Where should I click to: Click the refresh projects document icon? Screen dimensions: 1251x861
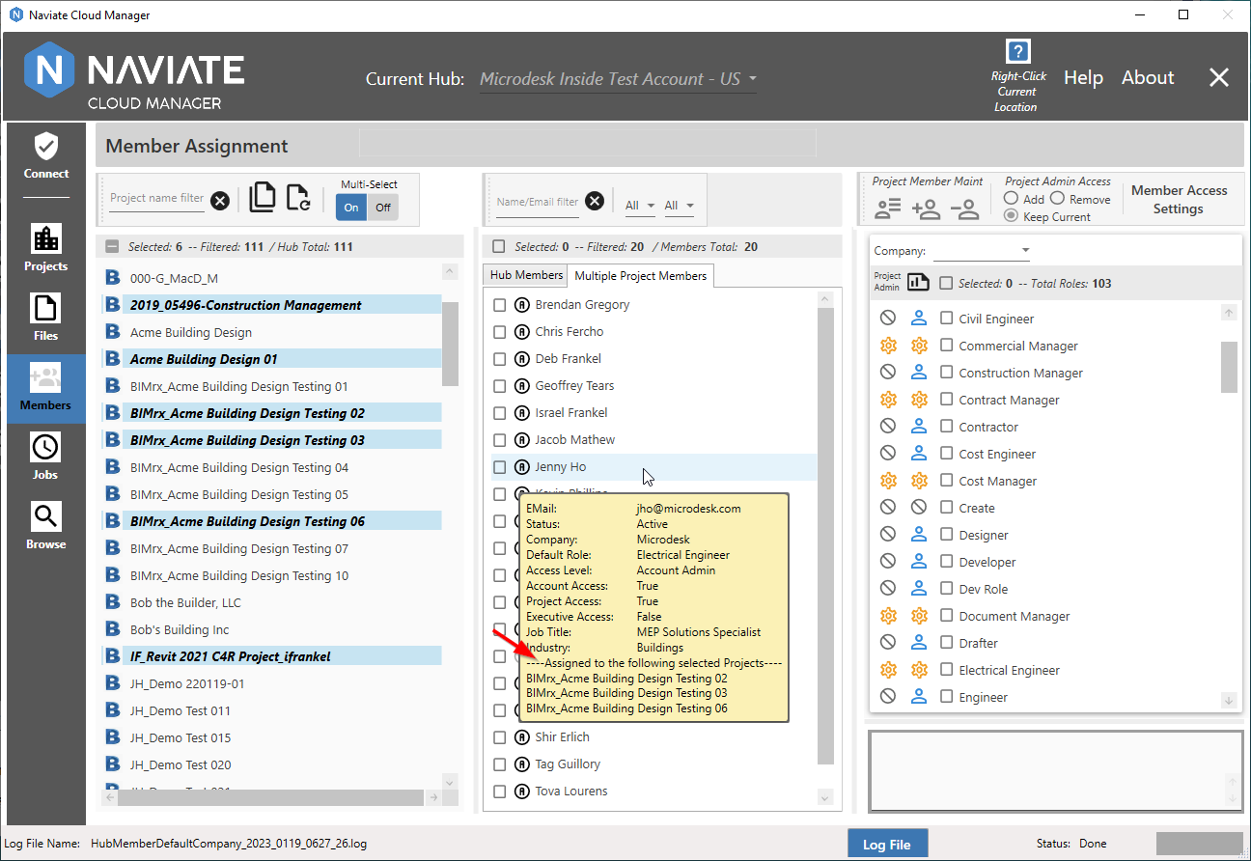pos(298,197)
